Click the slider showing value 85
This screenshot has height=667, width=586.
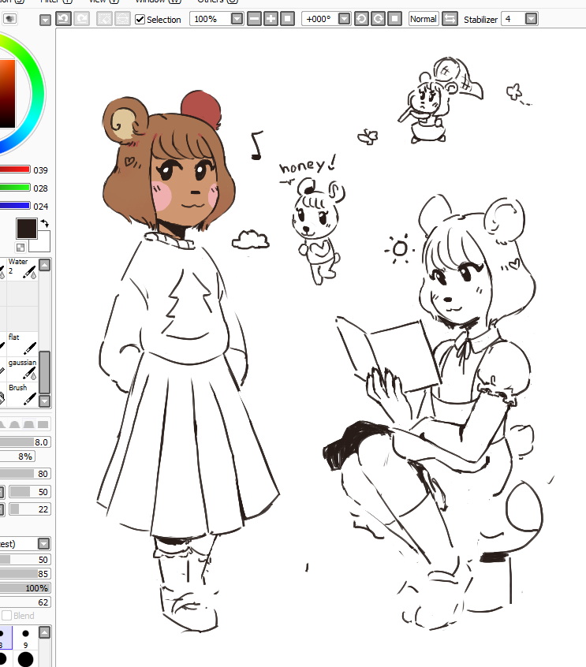[x=24, y=574]
